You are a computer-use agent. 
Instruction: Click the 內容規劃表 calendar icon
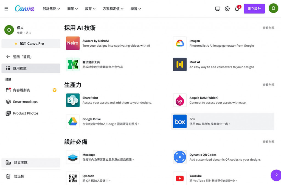(8, 90)
